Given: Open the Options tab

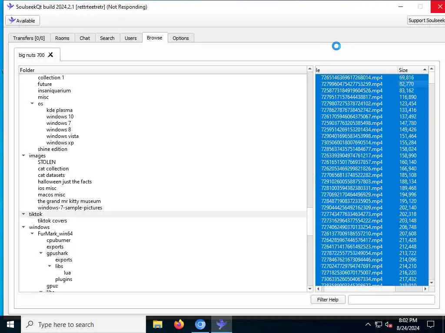Looking at the screenshot, I should (180, 38).
